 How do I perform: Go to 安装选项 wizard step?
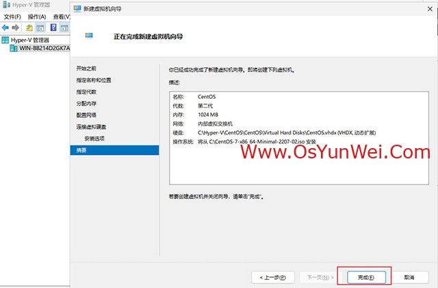tap(94, 139)
